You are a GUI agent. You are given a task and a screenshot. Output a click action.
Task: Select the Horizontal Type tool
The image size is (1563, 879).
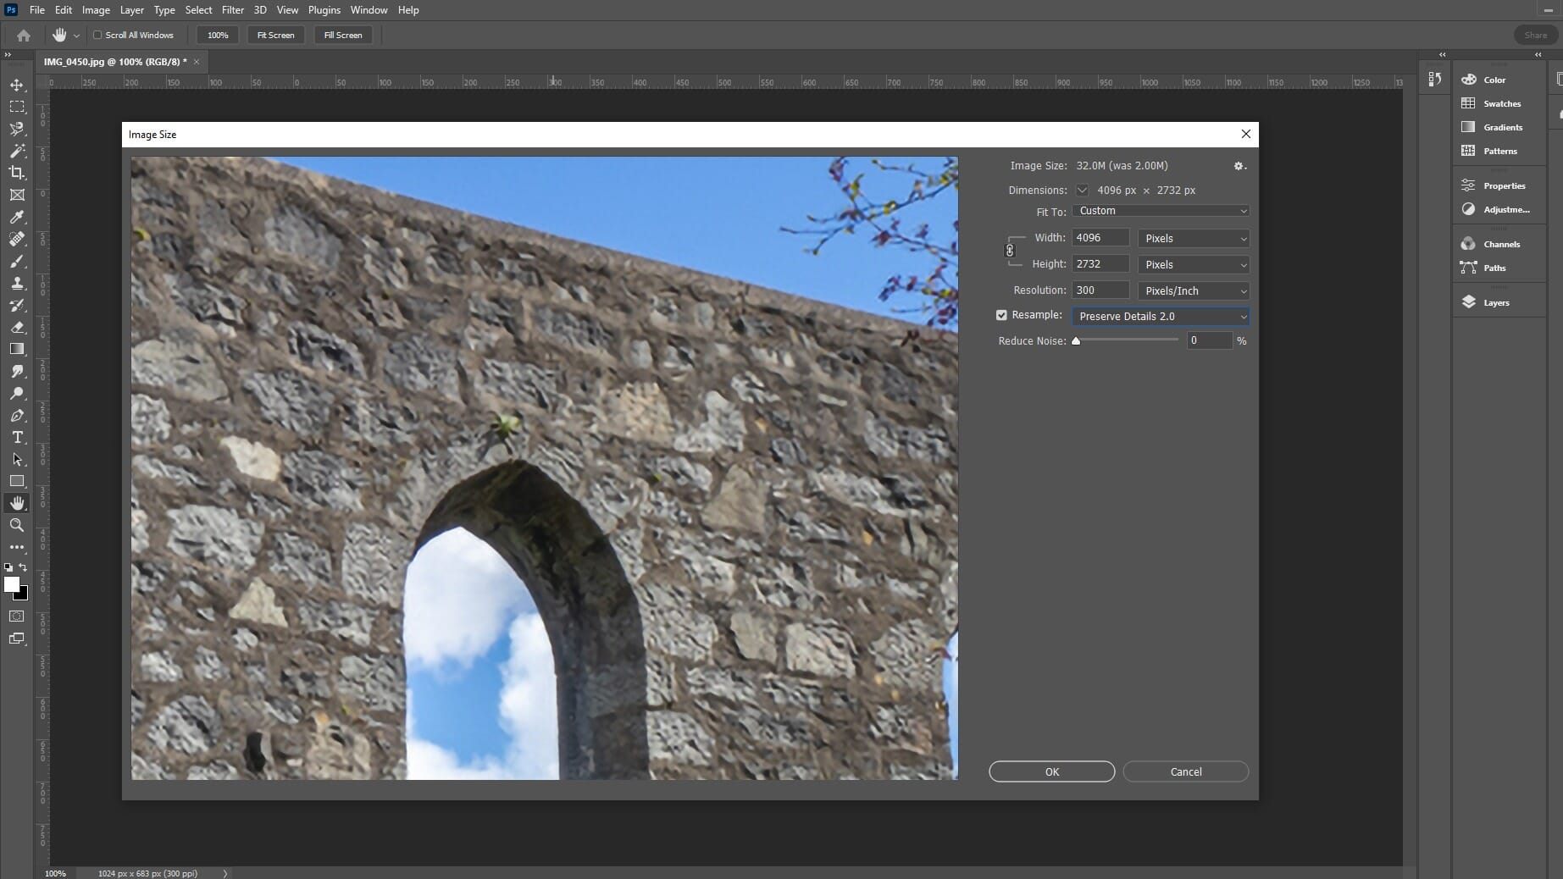click(17, 438)
